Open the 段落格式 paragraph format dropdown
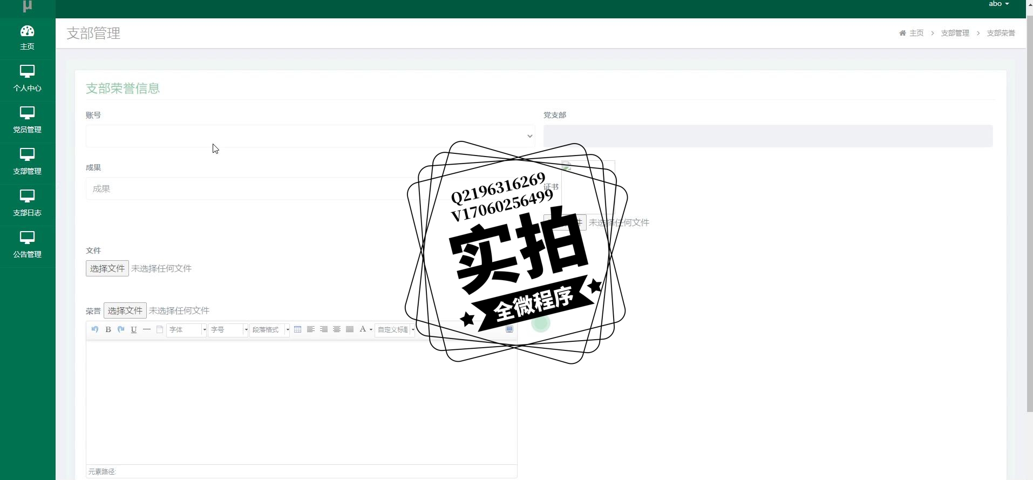Image resolution: width=1033 pixels, height=480 pixels. pyautogui.click(x=270, y=329)
